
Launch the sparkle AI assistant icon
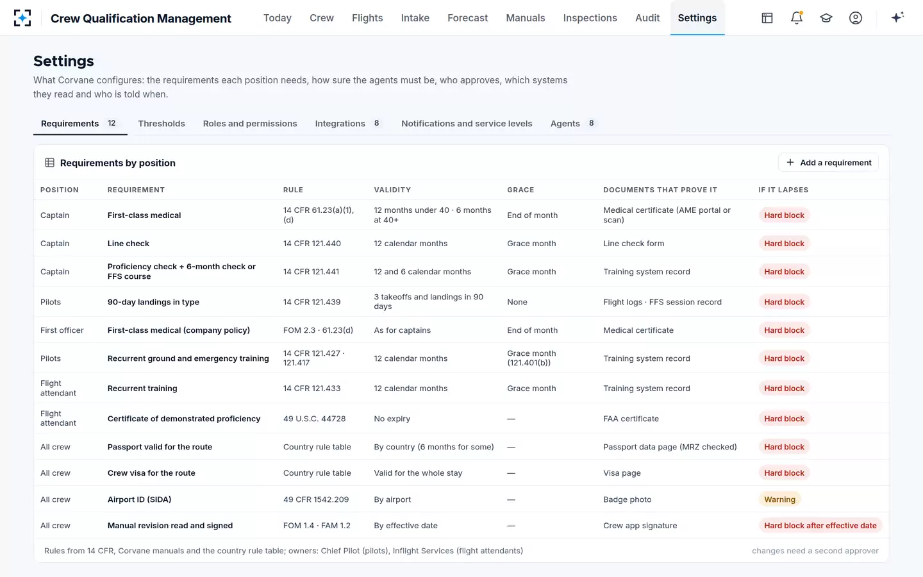pos(897,17)
